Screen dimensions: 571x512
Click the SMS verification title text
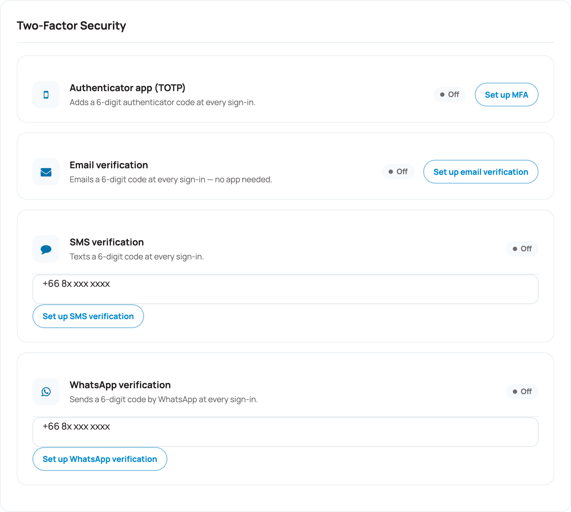(107, 242)
